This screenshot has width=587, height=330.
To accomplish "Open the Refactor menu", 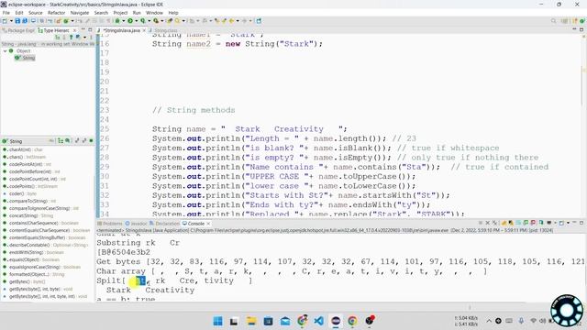I will pyautogui.click(x=57, y=13).
